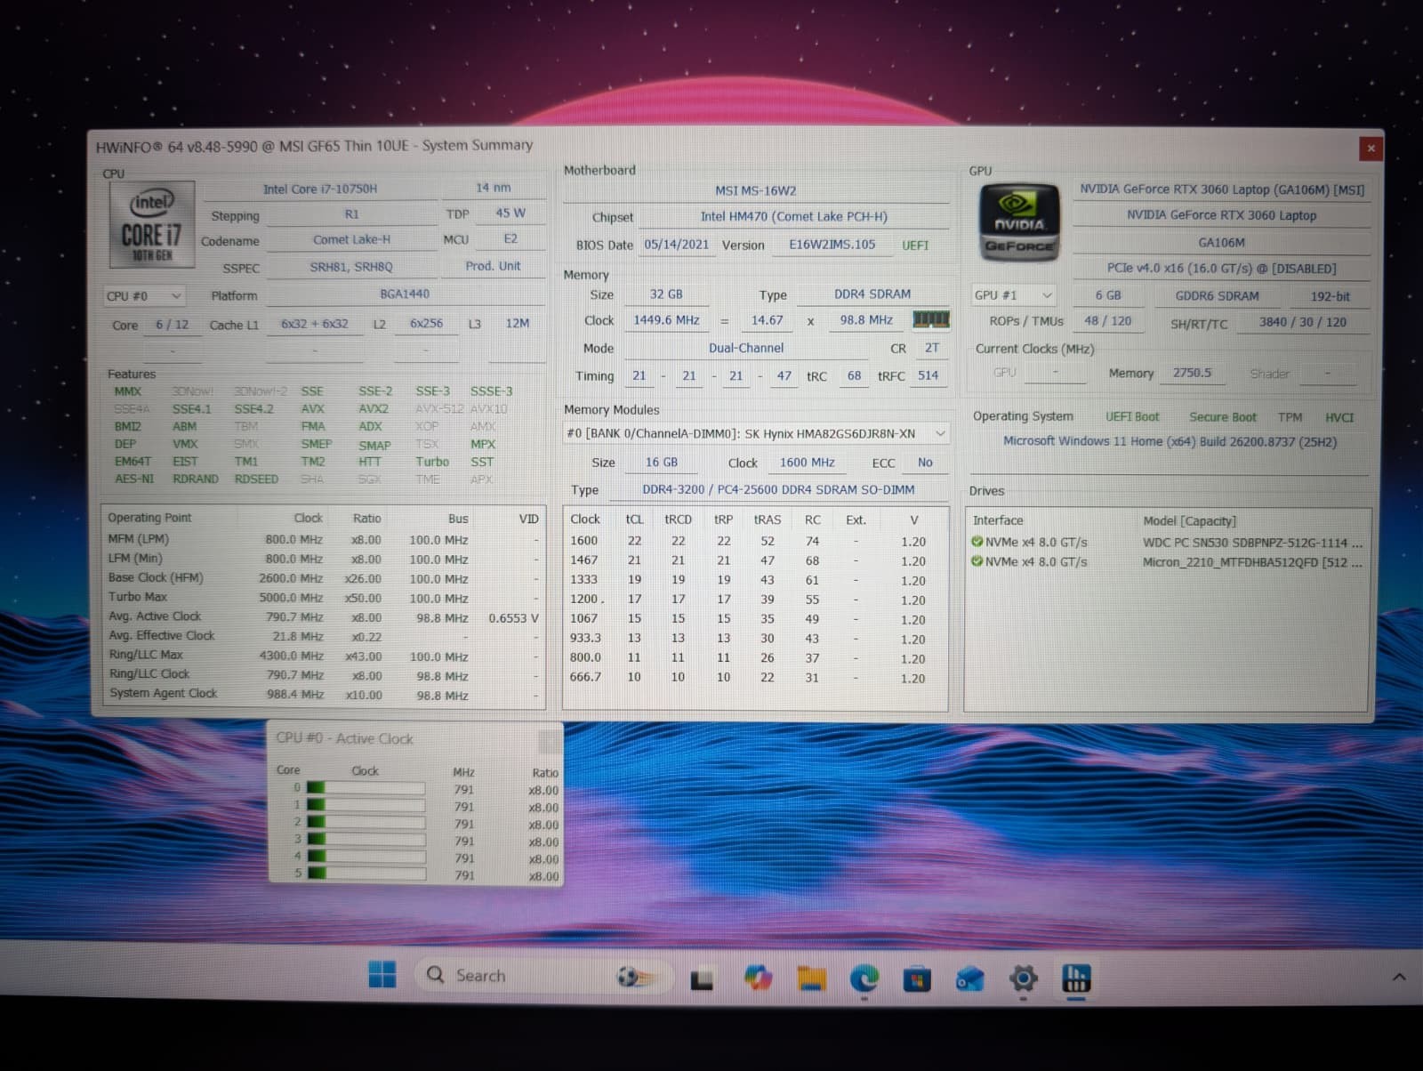Click the AES-NI feature label

click(x=134, y=479)
